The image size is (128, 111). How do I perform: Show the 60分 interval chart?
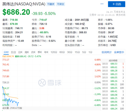coord(62,52)
